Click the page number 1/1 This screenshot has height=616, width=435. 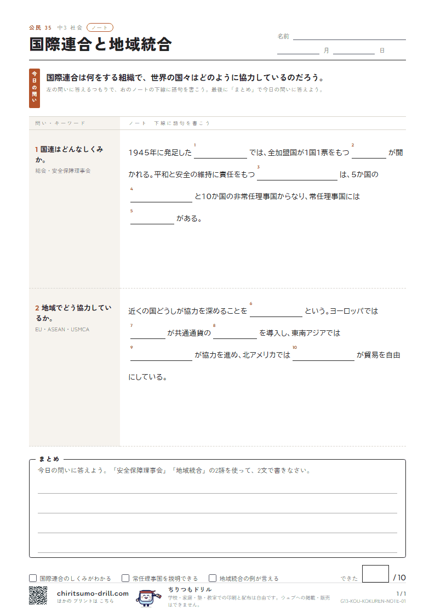click(x=401, y=594)
